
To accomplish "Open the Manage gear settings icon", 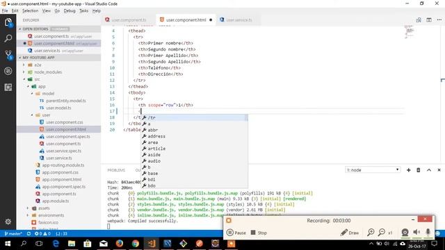I will (x=8, y=222).
